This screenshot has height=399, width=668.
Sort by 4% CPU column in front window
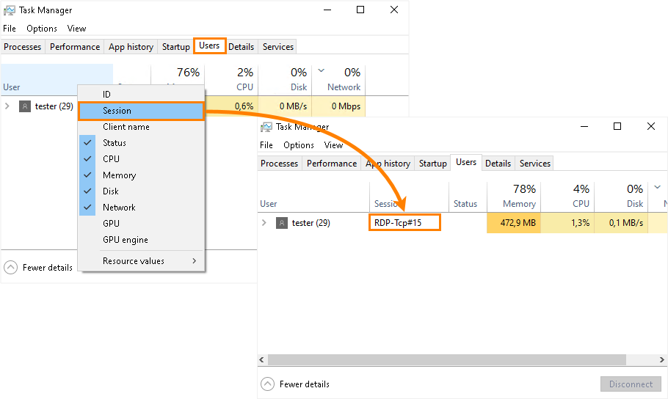568,197
